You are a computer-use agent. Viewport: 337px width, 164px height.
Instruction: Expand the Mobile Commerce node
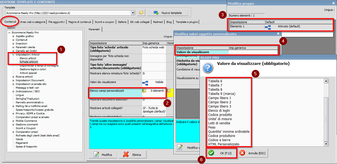tap(13, 121)
